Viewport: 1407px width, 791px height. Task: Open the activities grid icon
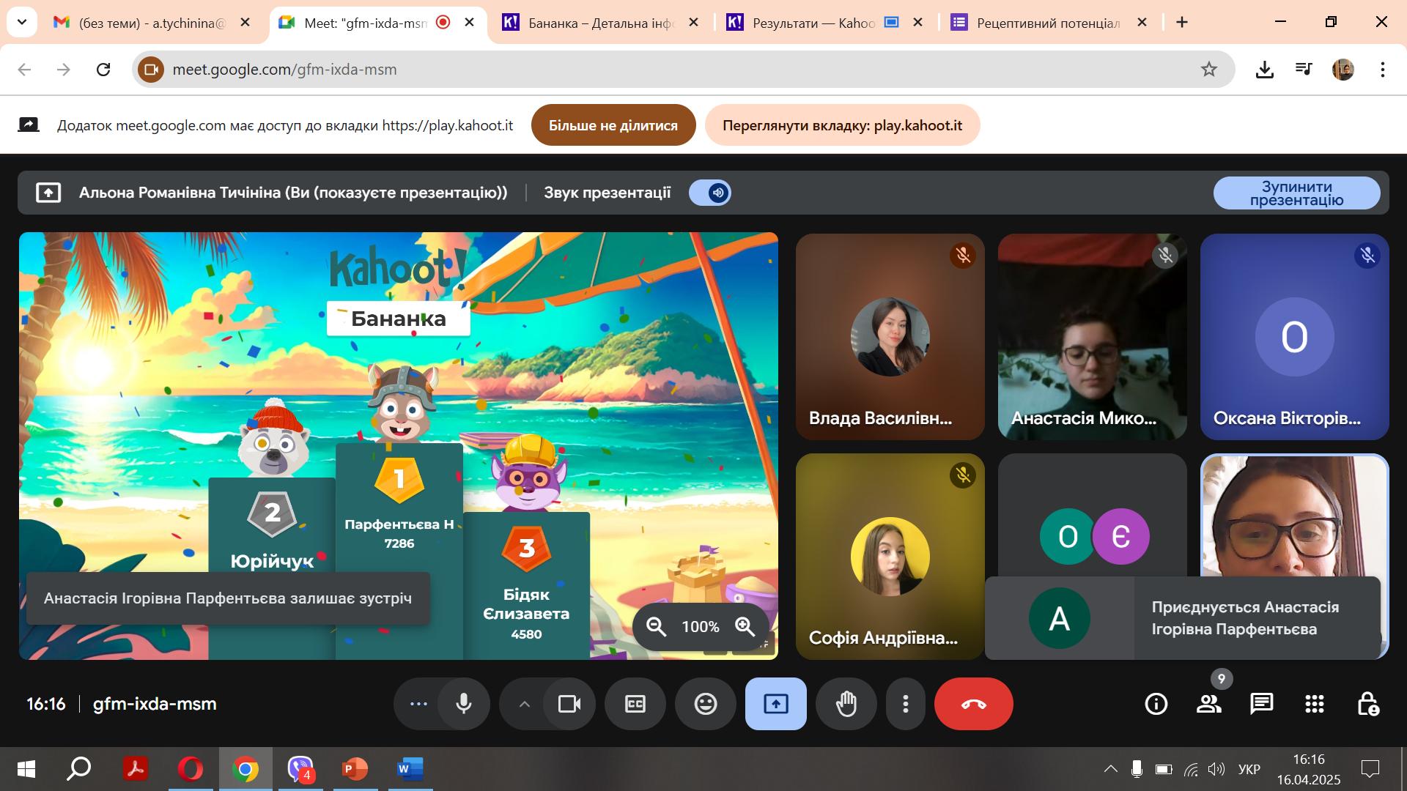point(1315,704)
